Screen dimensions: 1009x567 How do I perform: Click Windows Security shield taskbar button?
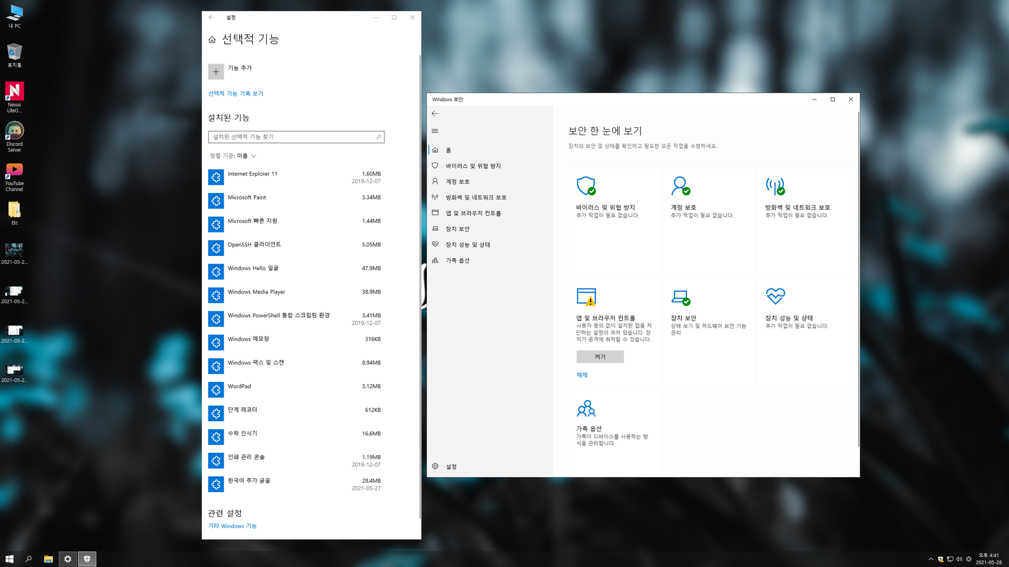coord(87,559)
